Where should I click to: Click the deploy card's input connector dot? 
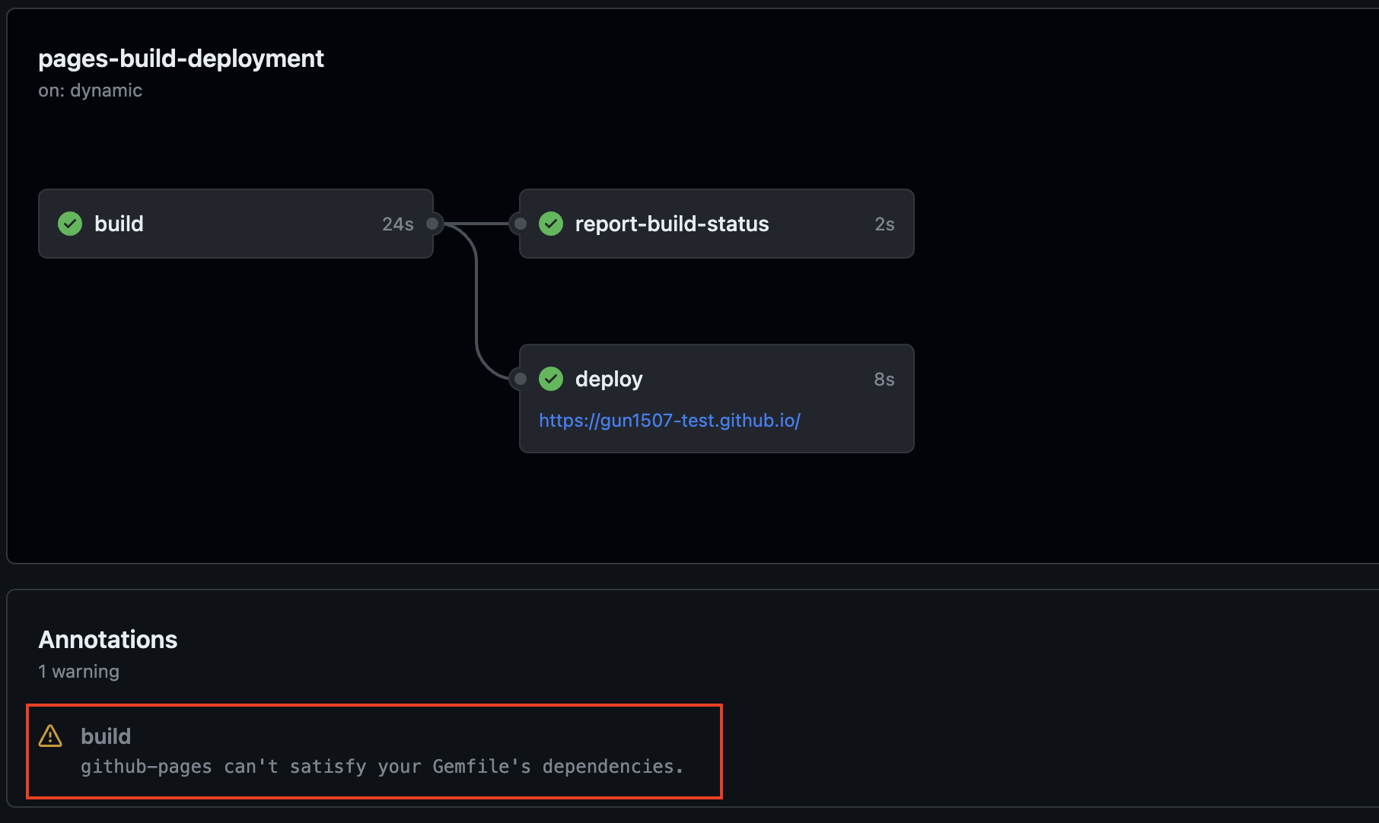click(x=521, y=379)
